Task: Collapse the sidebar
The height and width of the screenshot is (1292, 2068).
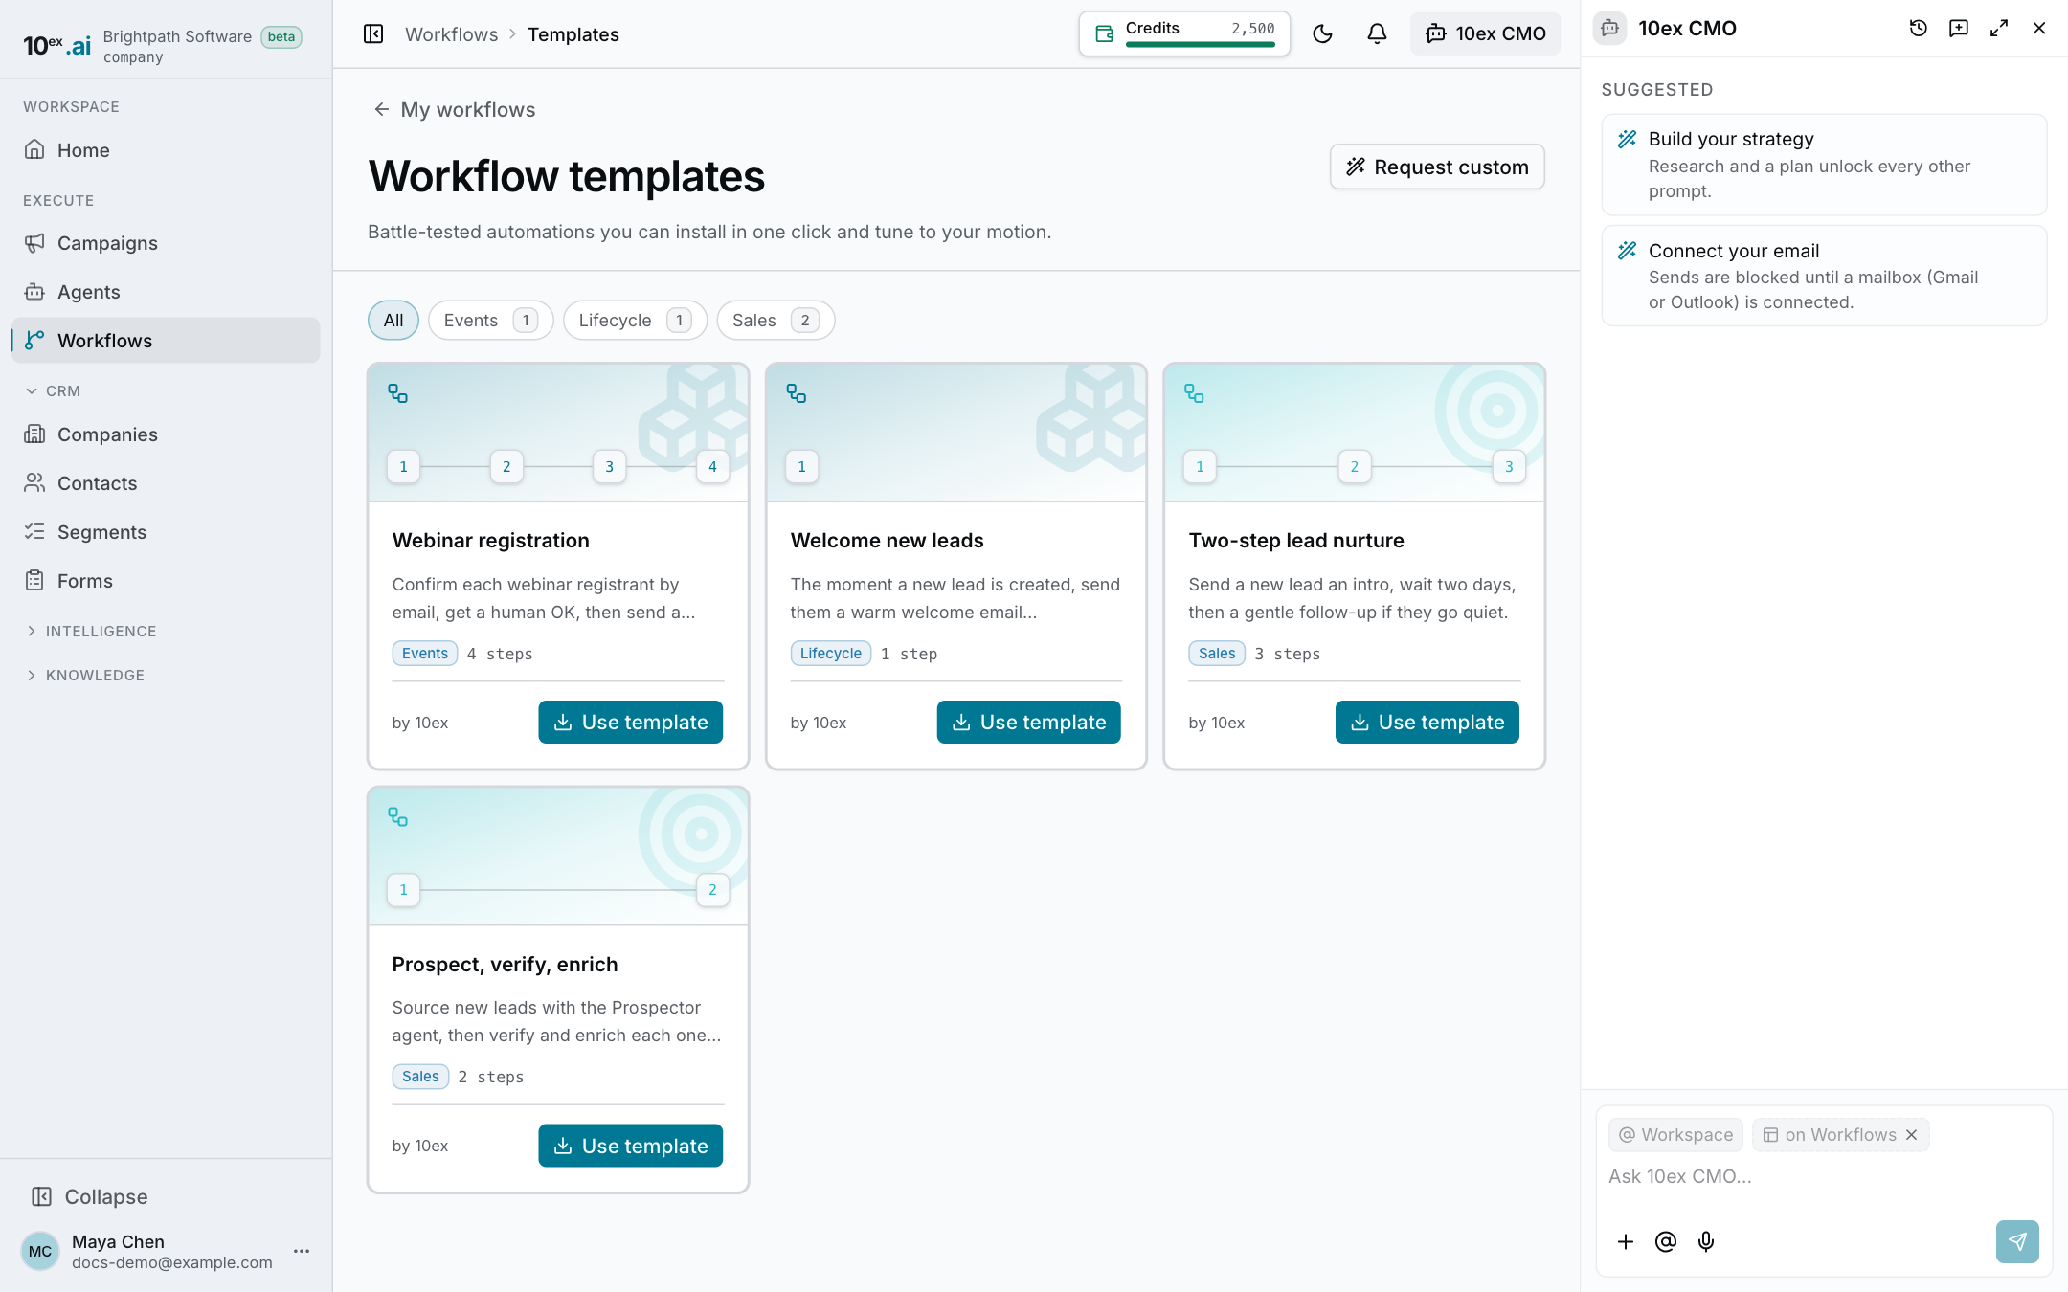Action: point(89,1196)
